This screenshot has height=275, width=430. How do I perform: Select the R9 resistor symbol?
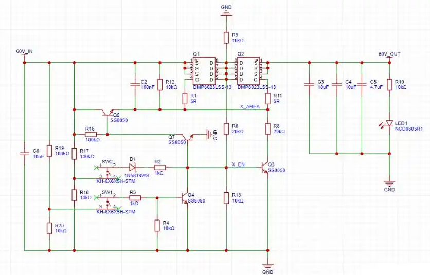(x=226, y=38)
